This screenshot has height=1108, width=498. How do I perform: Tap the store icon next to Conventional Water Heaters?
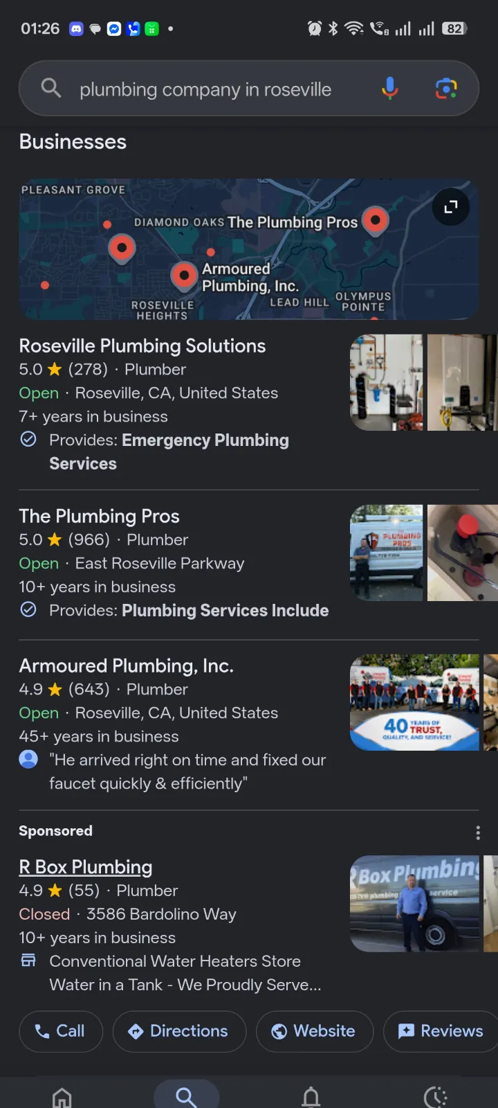coord(28,960)
